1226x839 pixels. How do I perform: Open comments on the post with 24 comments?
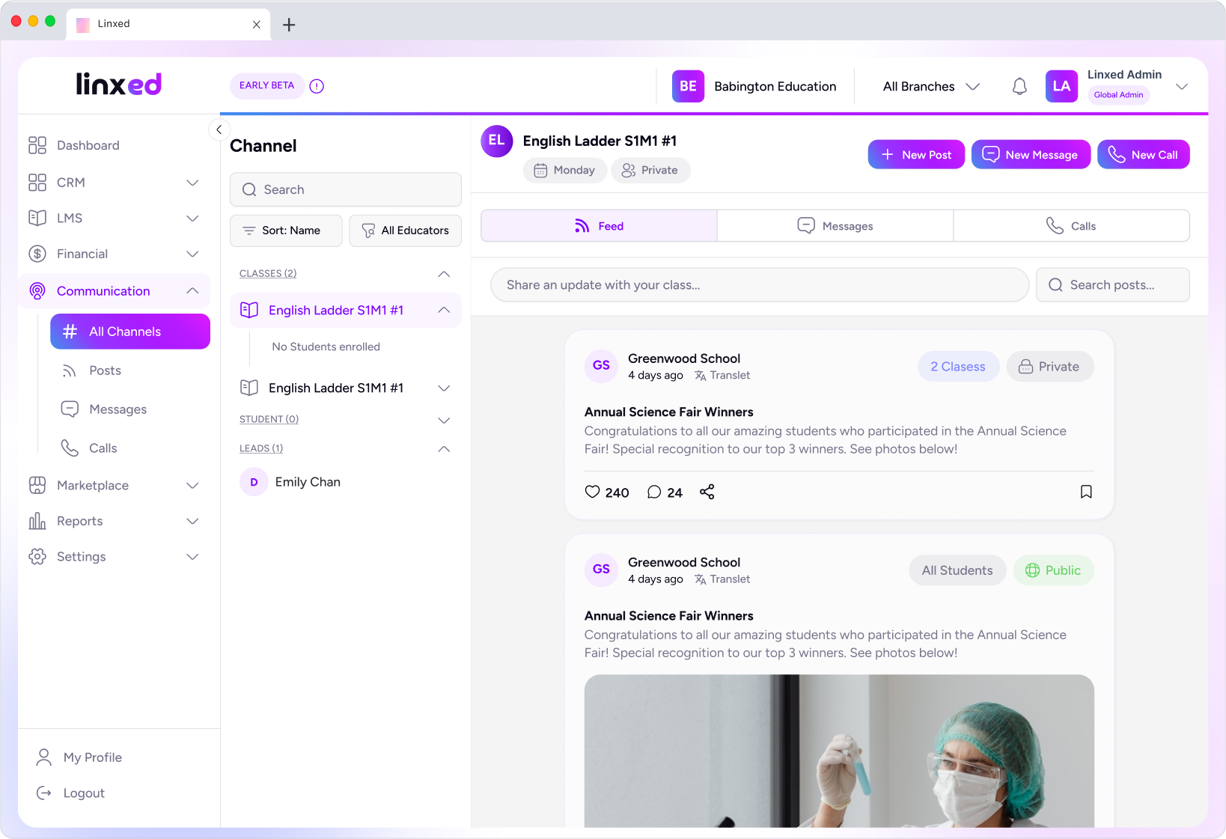[665, 492]
